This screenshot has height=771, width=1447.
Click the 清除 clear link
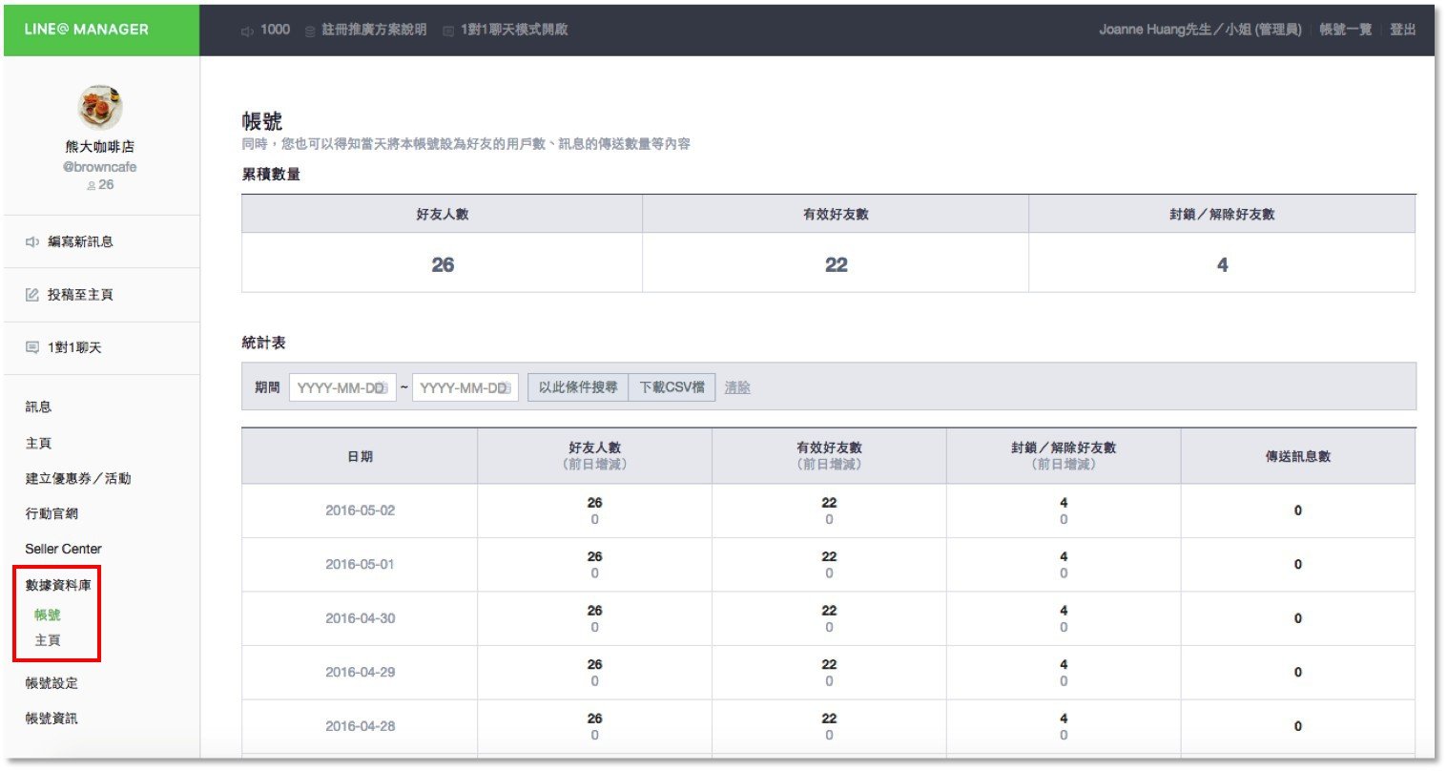pyautogui.click(x=737, y=387)
